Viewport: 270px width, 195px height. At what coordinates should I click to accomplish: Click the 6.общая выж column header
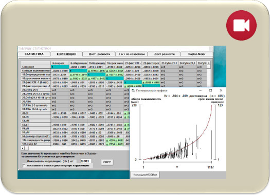[x=78, y=63]
